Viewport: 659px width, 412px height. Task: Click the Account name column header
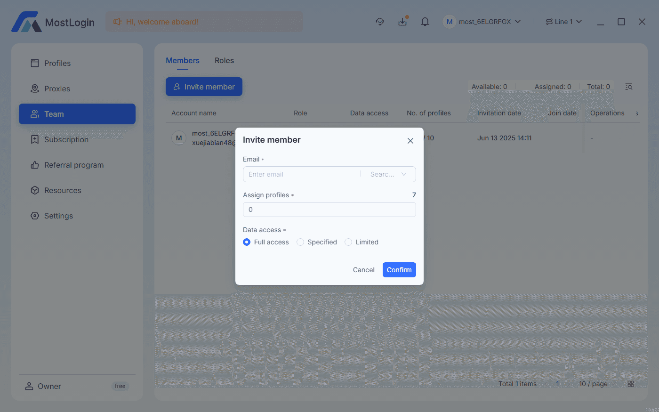[x=194, y=113]
